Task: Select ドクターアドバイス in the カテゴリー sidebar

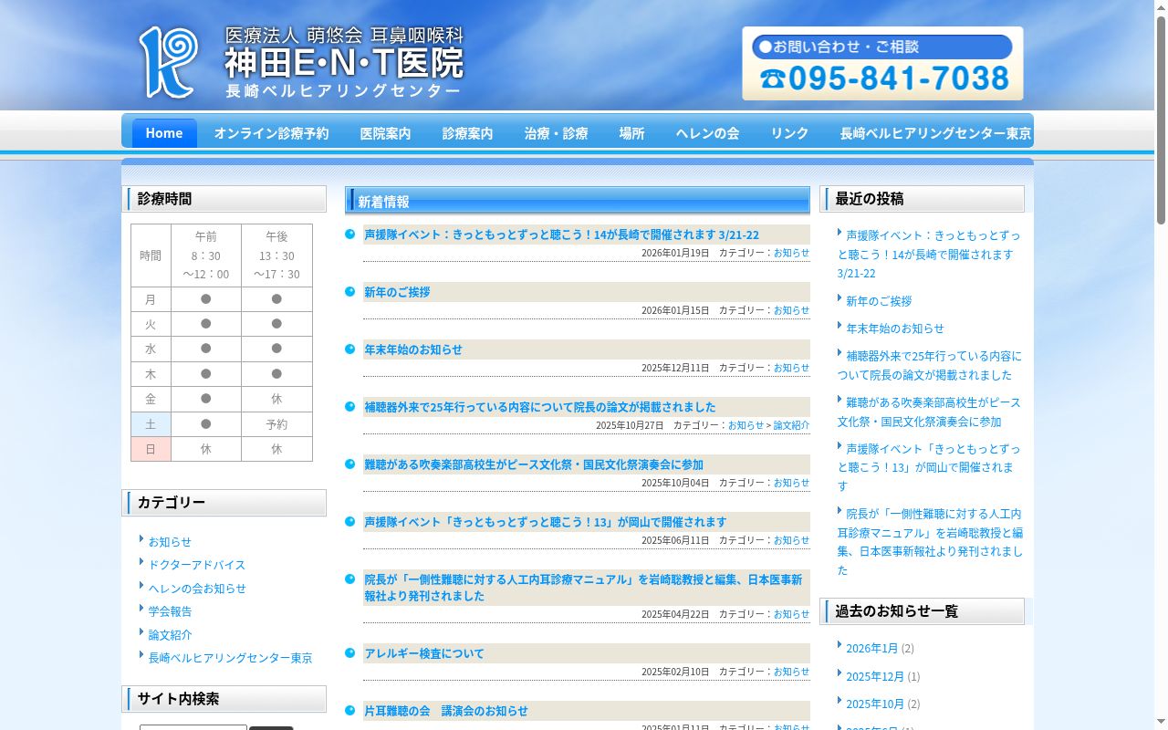Action: (x=197, y=565)
